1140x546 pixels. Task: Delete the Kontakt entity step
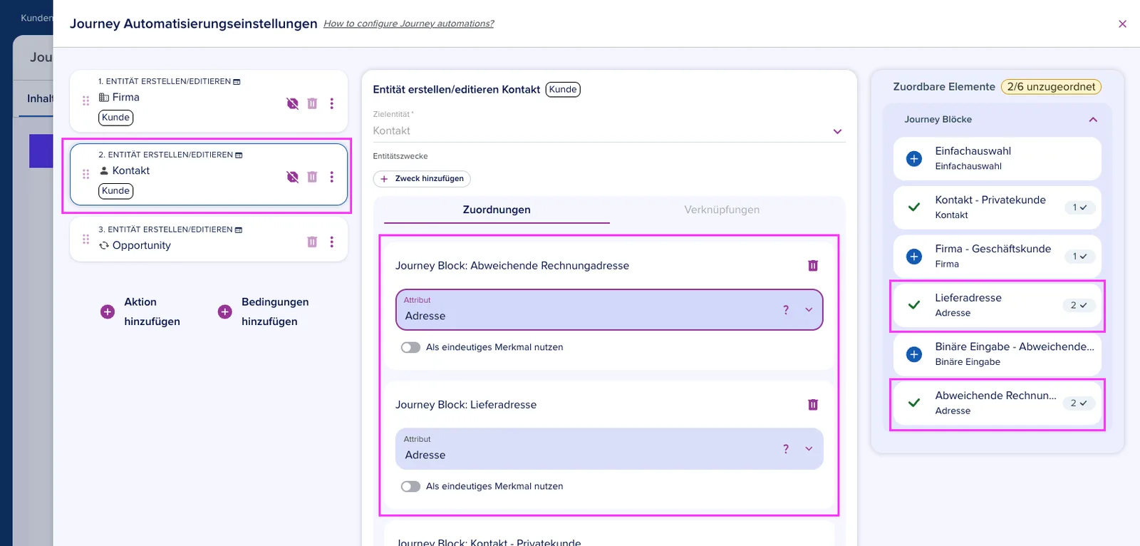pyautogui.click(x=312, y=177)
